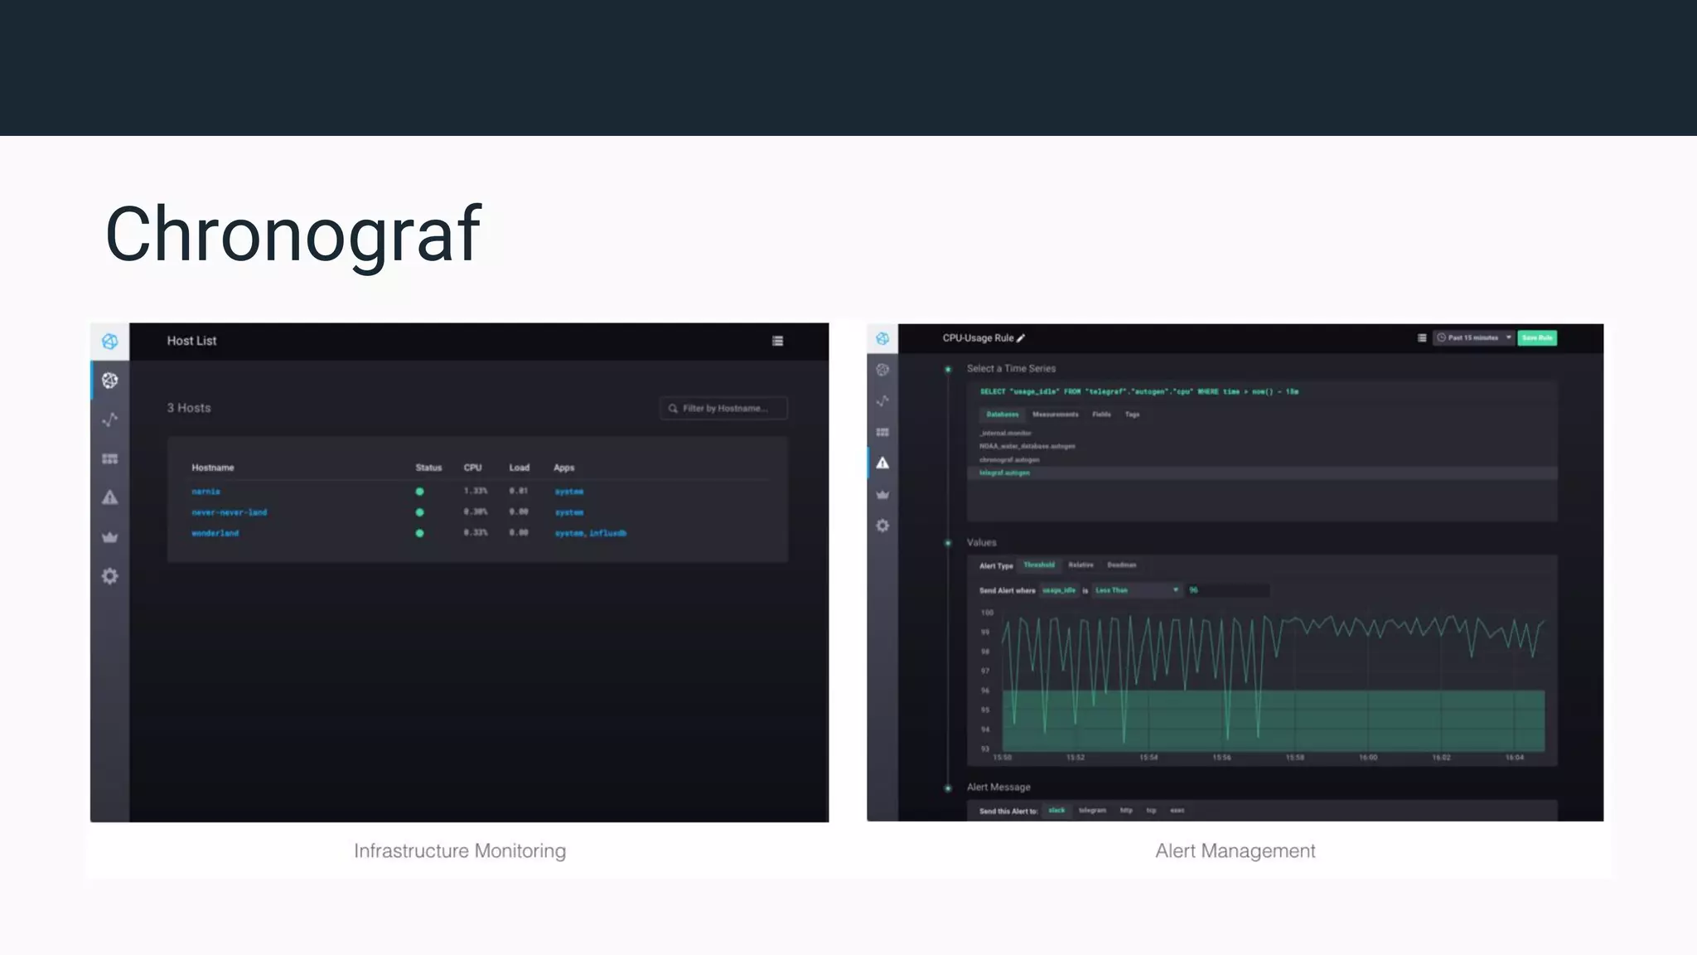Screen dimensions: 1697x955
Task: Click Apps column header
Action: click(x=563, y=468)
